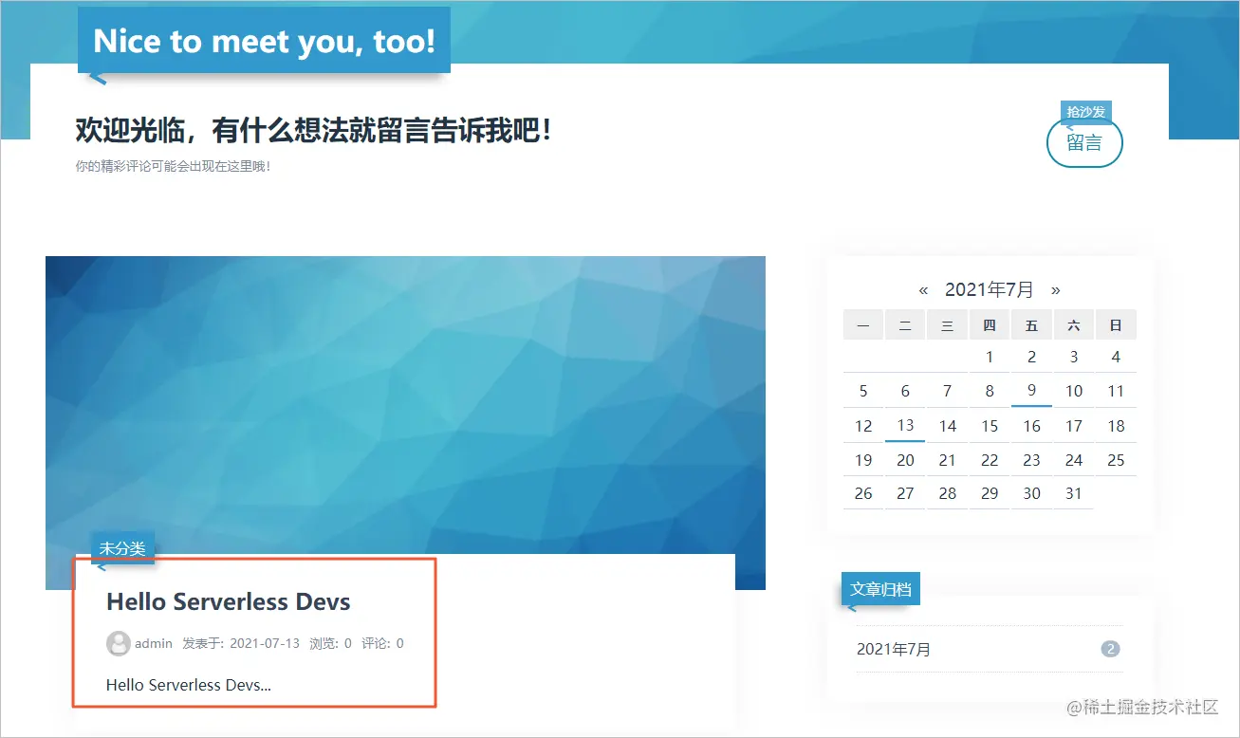Go to next month in calendar
Viewport: 1240px width, 738px height.
coord(1056,290)
